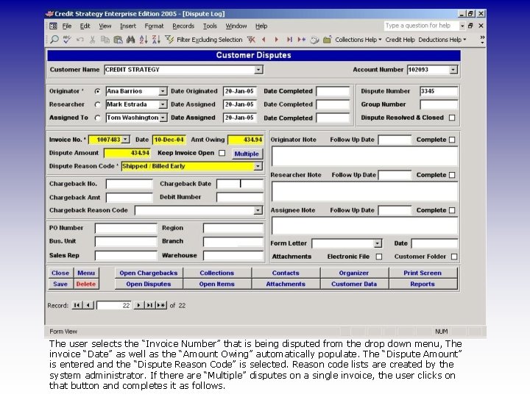Image resolution: width=530 pixels, height=397 pixels.
Task: Click the folder icon beside Collections Help
Action: [327, 40]
